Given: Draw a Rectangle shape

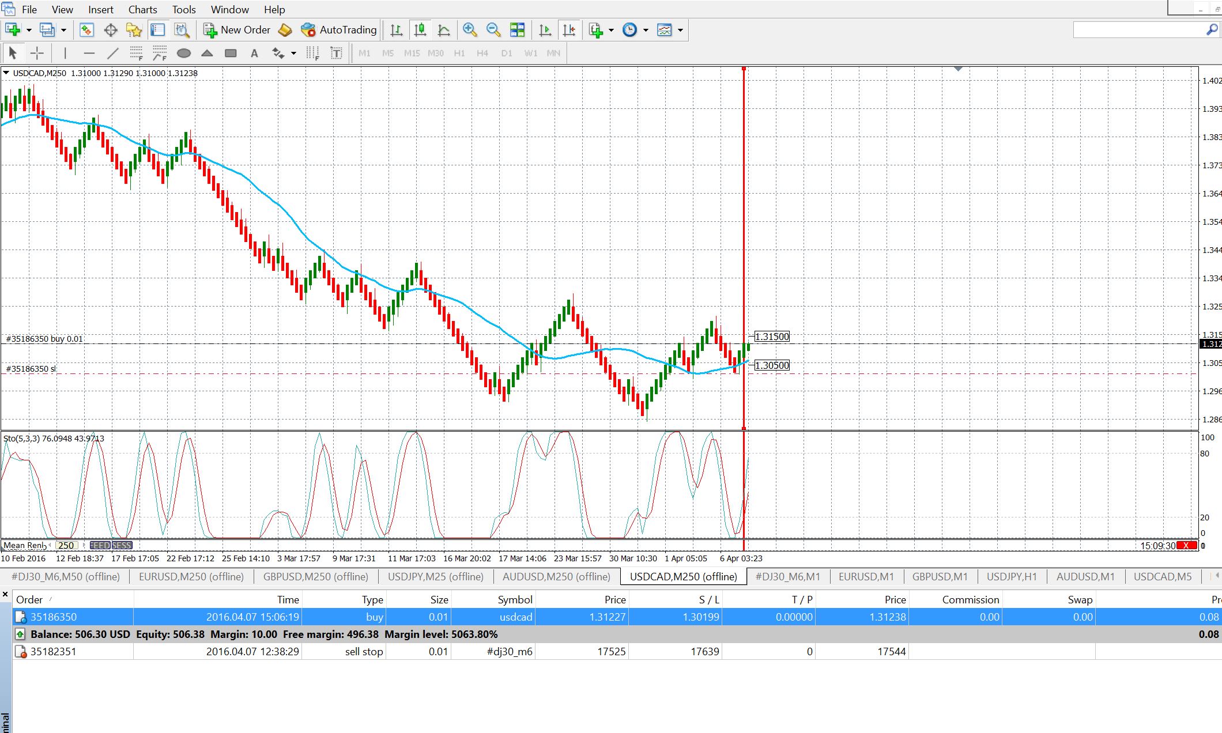Looking at the screenshot, I should point(231,54).
